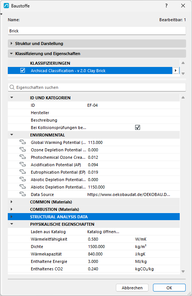Collapse Klassifizierung und Eigenschaften panel
This screenshot has height=296, width=192.
[11, 54]
